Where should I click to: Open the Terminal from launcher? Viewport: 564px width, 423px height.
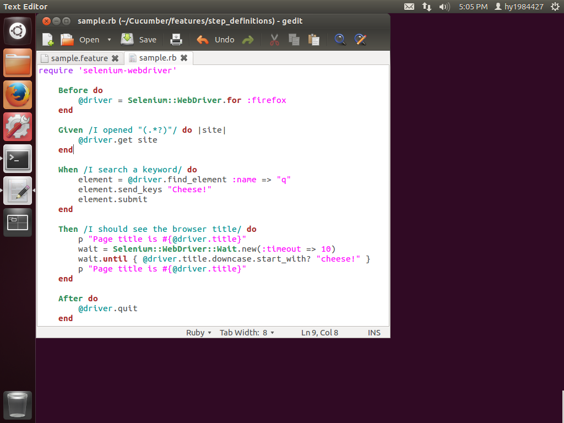coord(18,159)
